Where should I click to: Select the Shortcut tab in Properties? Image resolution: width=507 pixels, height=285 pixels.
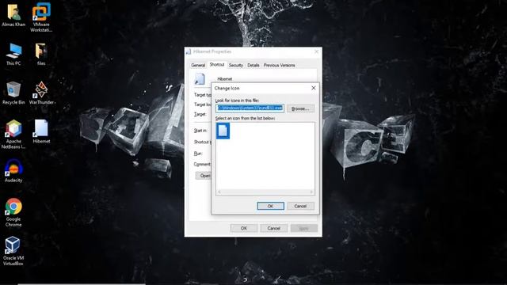pyautogui.click(x=216, y=65)
